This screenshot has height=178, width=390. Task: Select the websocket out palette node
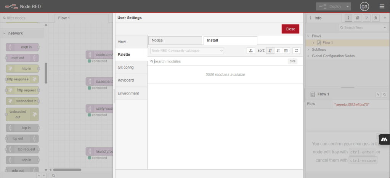[22, 114]
